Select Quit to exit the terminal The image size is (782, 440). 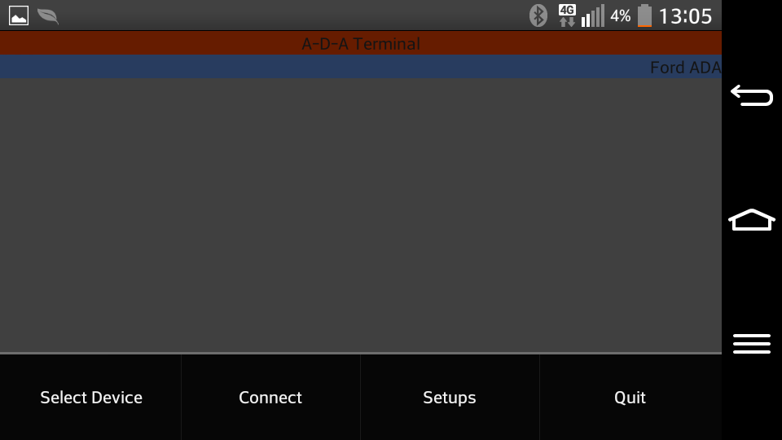click(630, 398)
